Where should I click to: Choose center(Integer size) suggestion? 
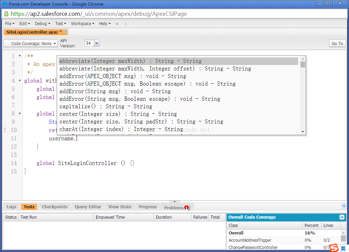(178, 114)
